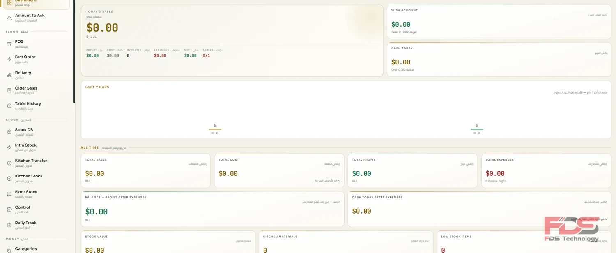Click the sidebar vertical scrollbar thumb
Viewport: 616px width, 253px height.
pos(74,51)
